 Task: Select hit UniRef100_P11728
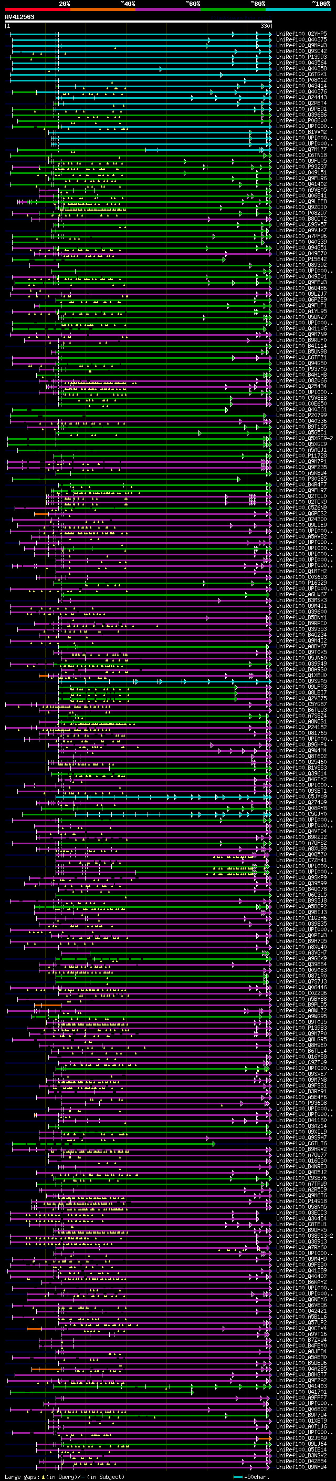tap(301, 455)
